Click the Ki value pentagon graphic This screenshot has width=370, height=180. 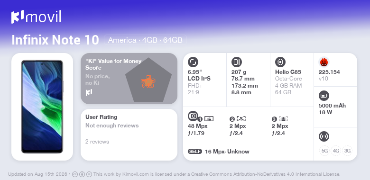point(148,81)
